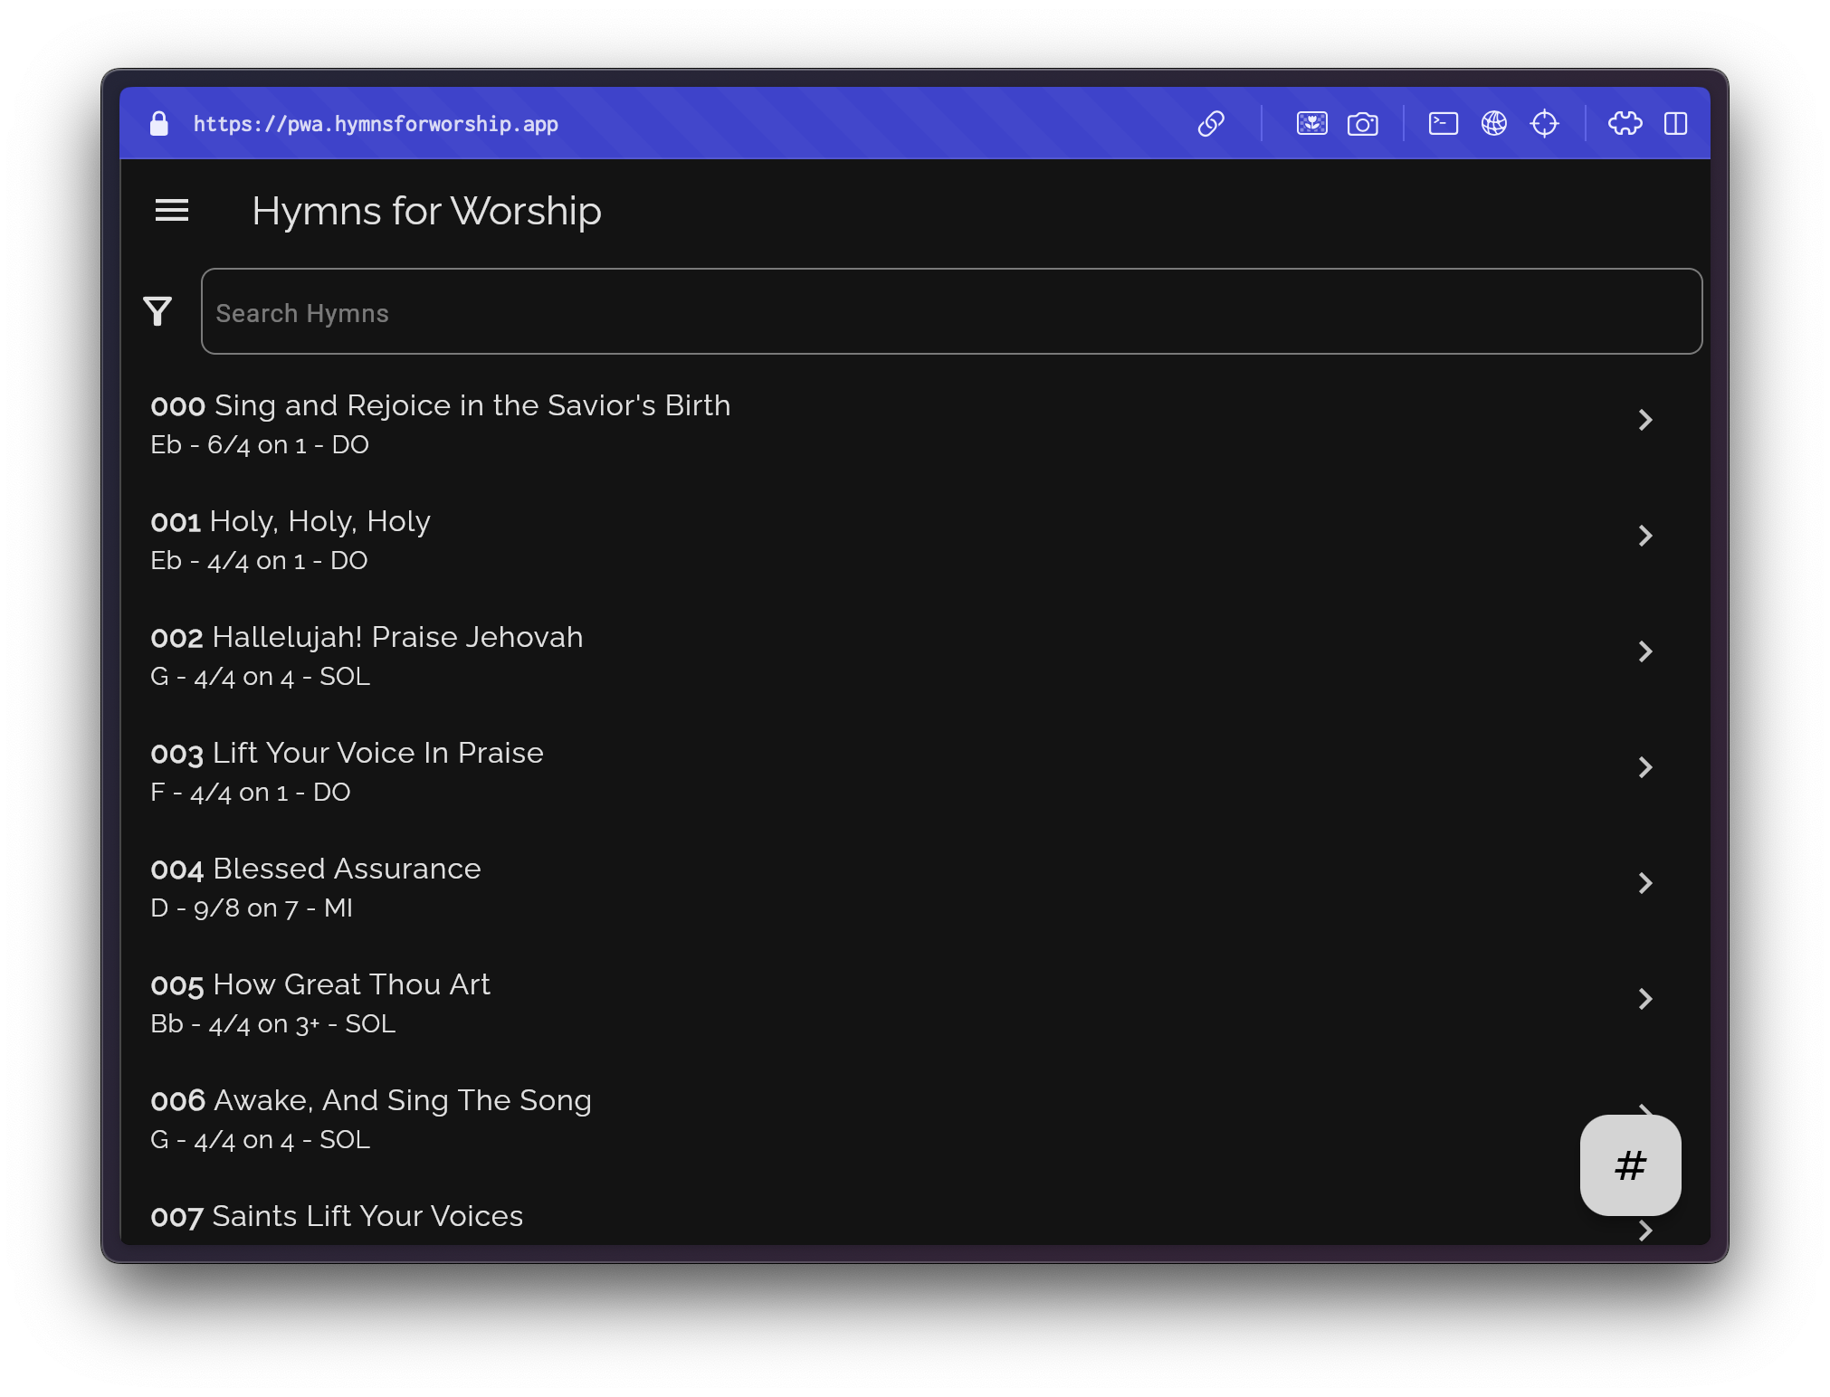Click the lock icon in address bar
Image resolution: width=1830 pixels, height=1397 pixels.
pyautogui.click(x=159, y=124)
